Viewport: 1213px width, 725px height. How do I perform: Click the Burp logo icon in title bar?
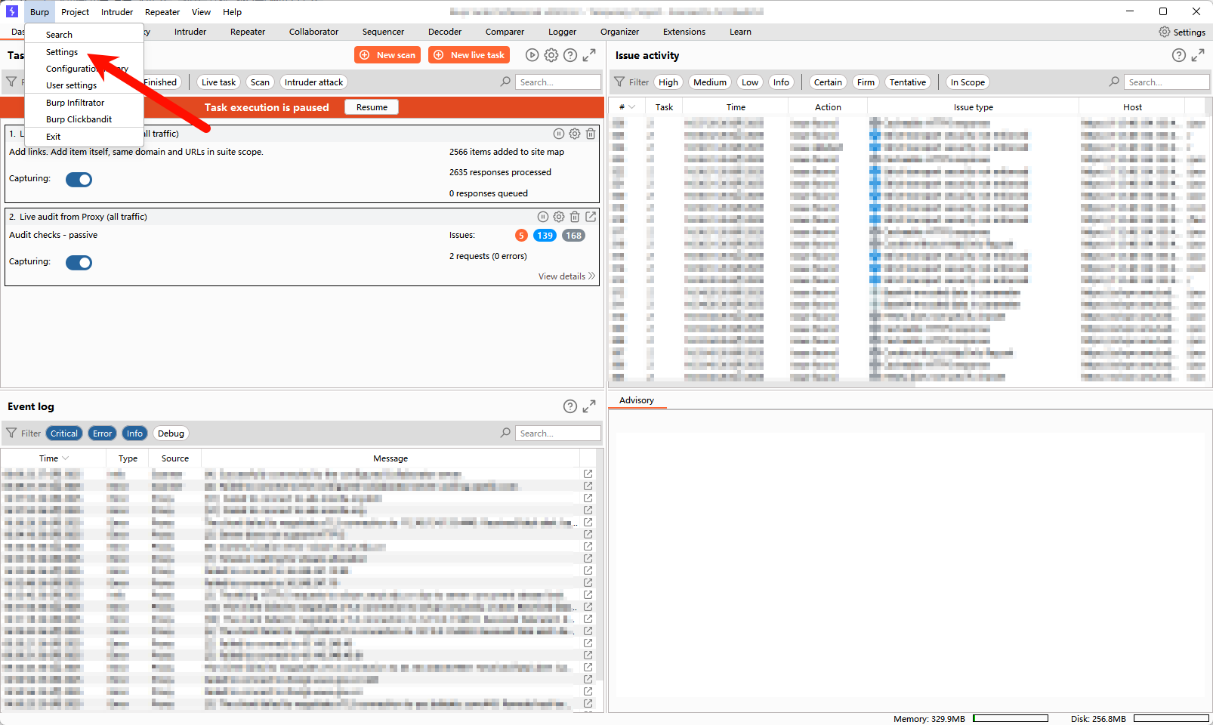(x=11, y=11)
